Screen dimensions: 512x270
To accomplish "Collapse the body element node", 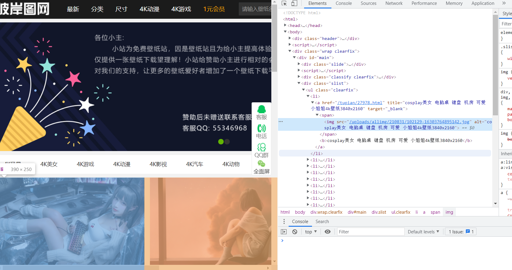I will click(285, 32).
